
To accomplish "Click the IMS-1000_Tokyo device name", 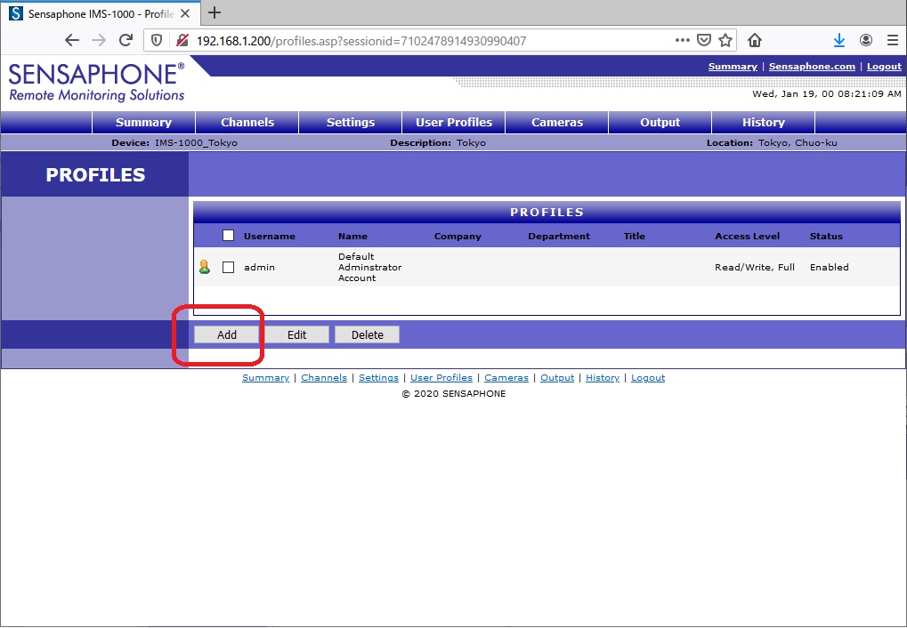I will tap(196, 143).
